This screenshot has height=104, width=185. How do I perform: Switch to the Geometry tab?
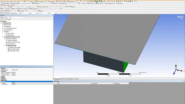pos(57,79)
